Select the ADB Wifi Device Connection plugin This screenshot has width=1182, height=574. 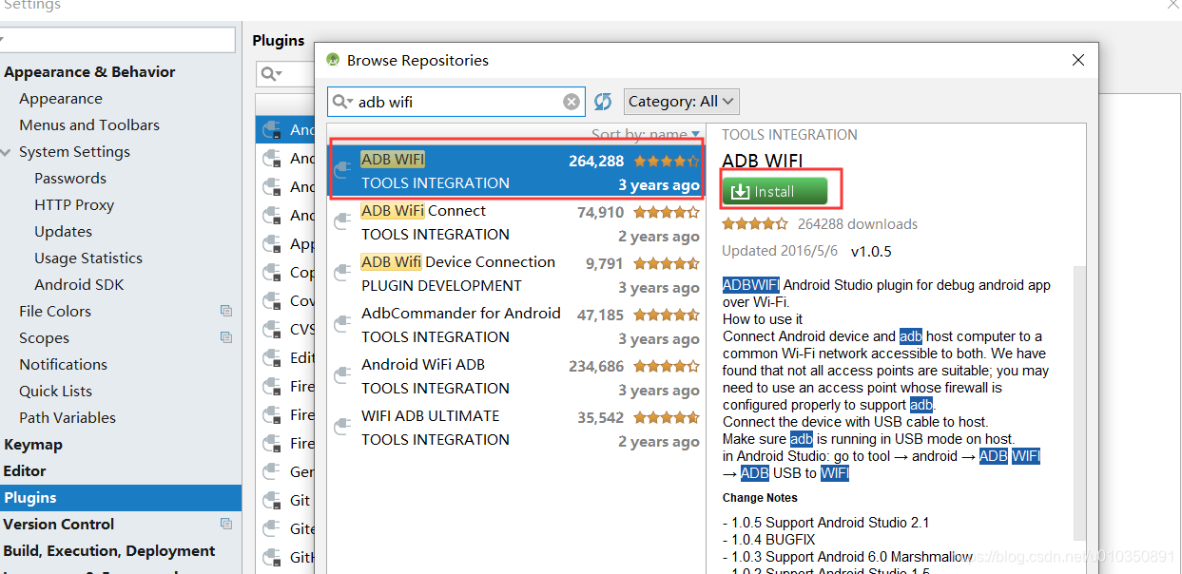(x=516, y=275)
